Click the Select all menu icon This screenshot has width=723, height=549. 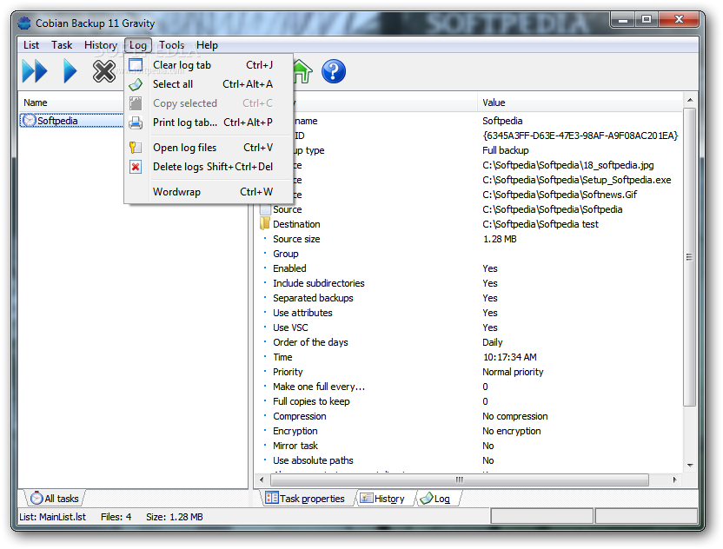click(x=136, y=84)
